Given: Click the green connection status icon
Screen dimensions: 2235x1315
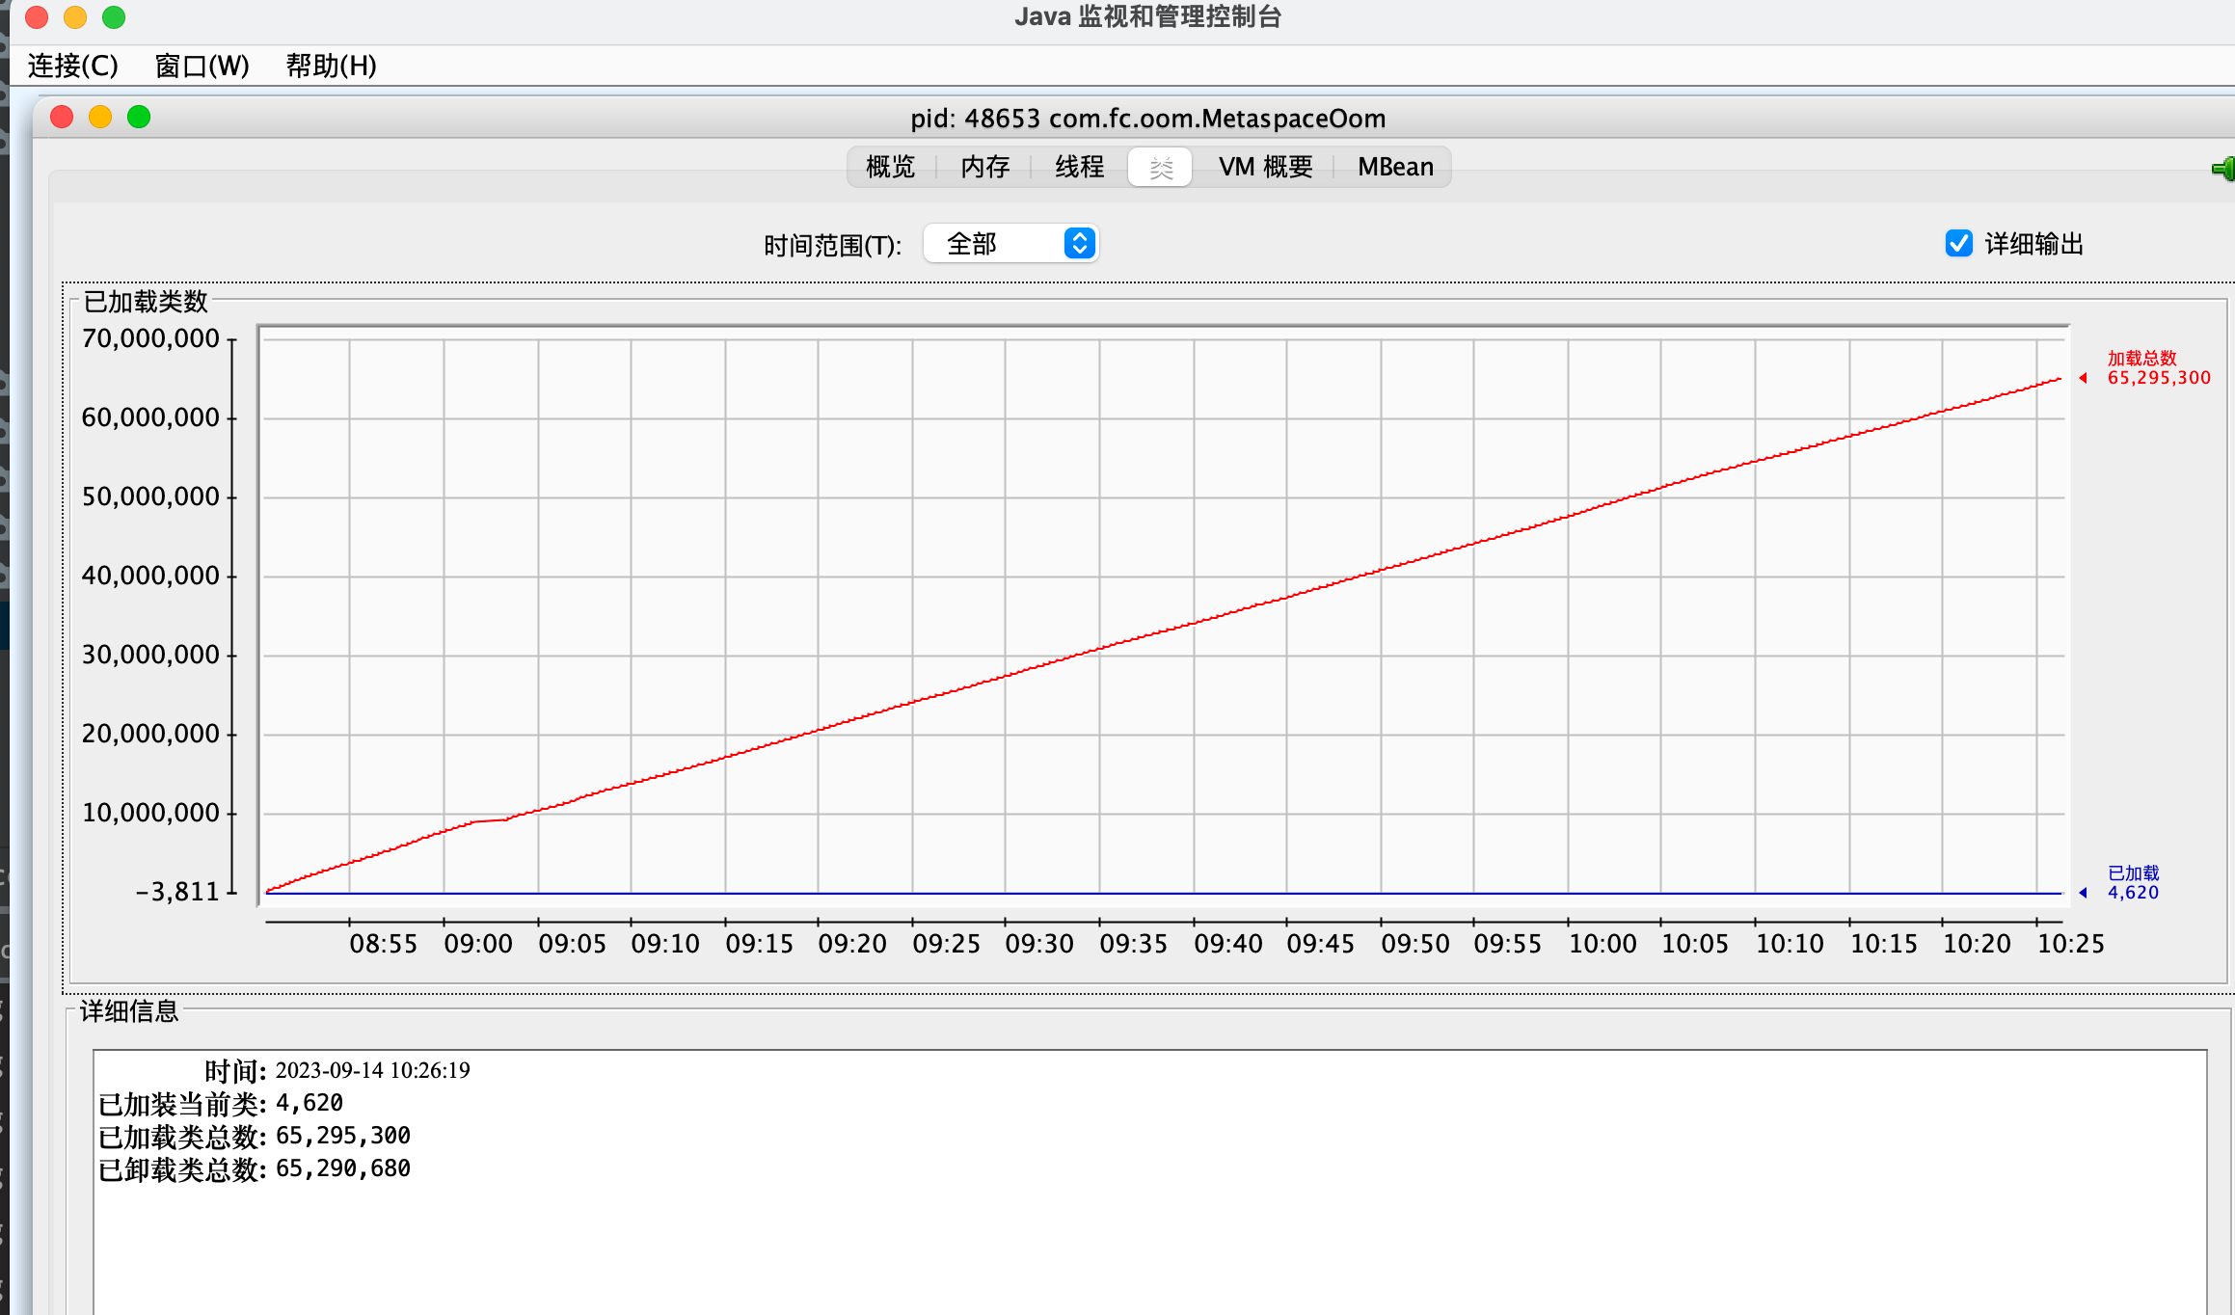Looking at the screenshot, I should [x=2223, y=170].
